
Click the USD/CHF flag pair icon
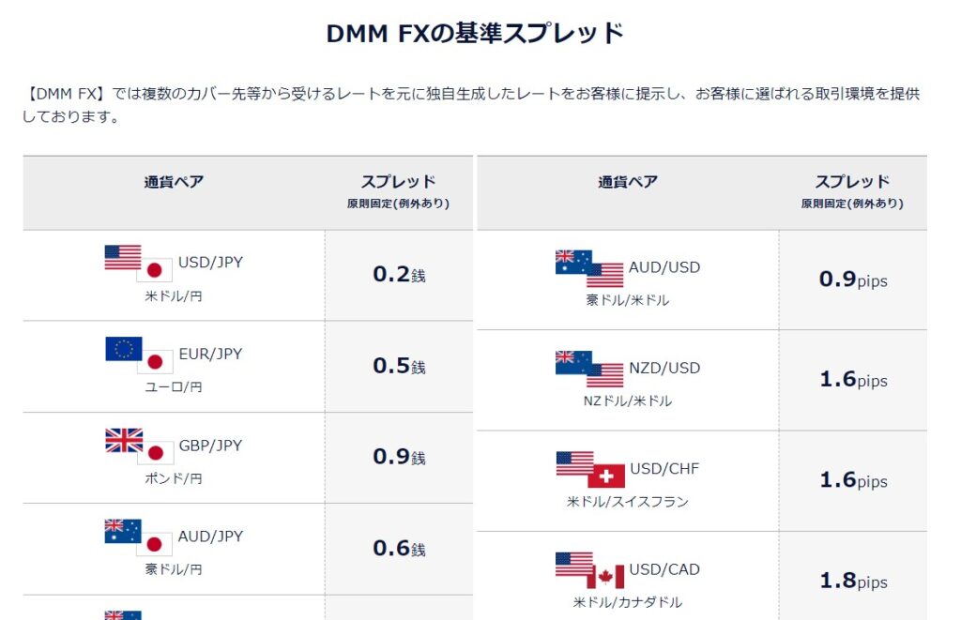(590, 469)
